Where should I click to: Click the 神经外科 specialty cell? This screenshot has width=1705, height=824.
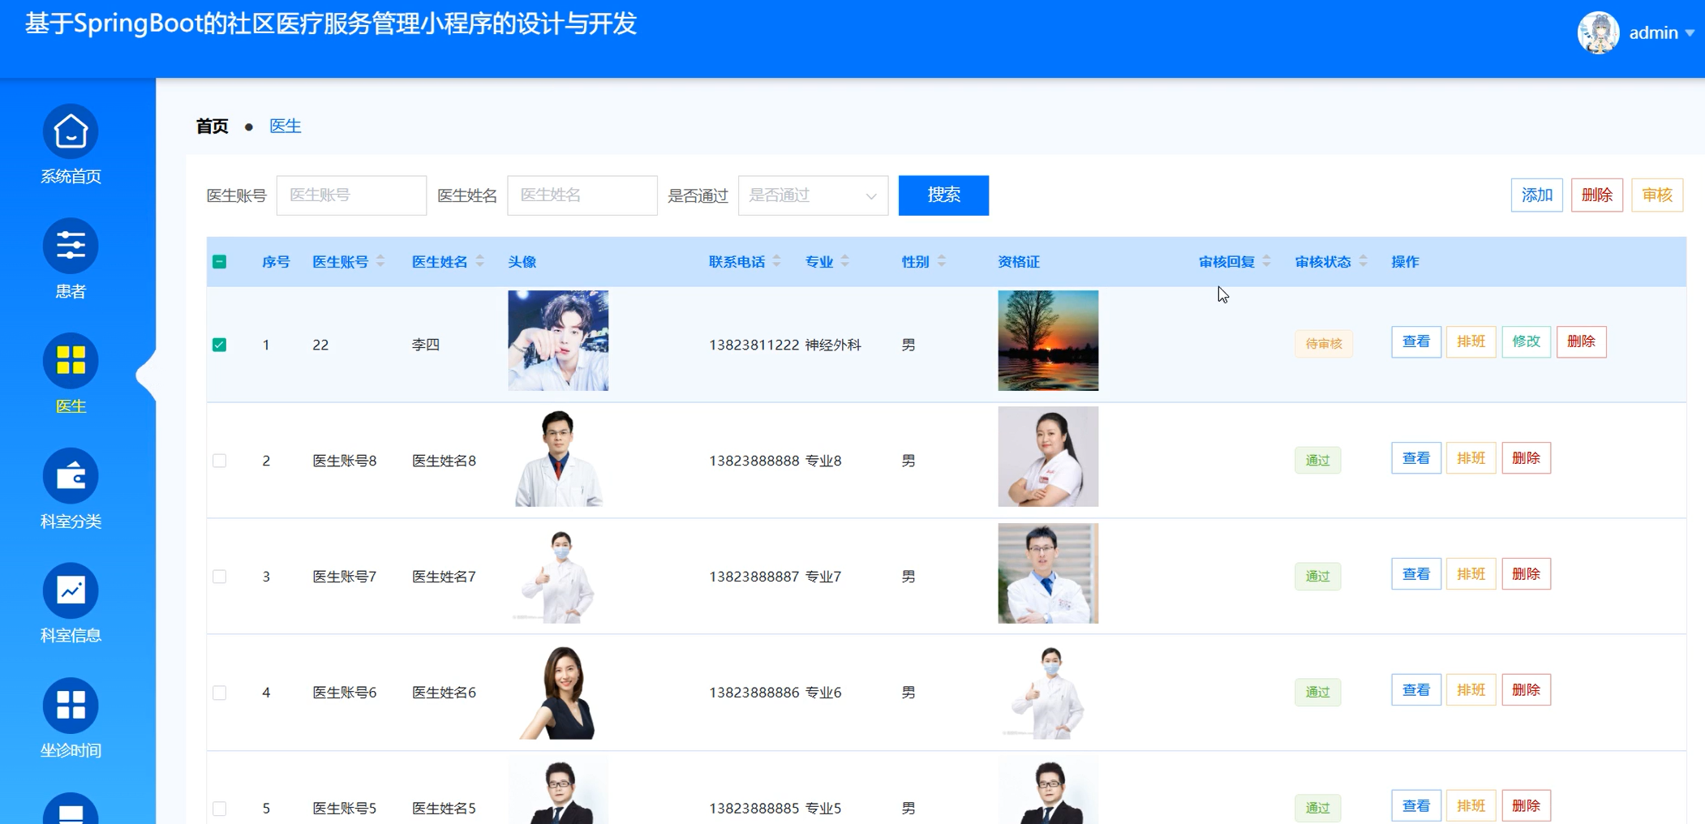(833, 345)
